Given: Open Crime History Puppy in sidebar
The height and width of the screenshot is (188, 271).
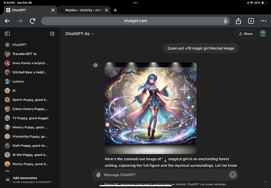Looking at the screenshot, I should pos(30,109).
